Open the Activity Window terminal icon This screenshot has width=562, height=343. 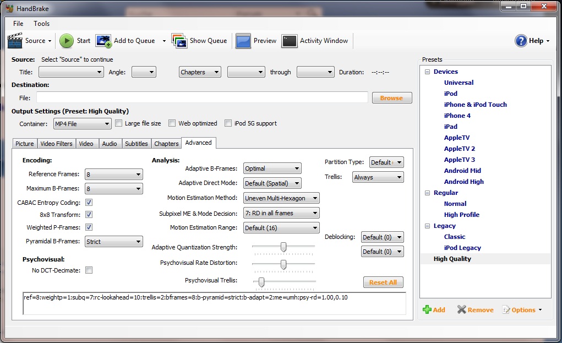point(289,41)
